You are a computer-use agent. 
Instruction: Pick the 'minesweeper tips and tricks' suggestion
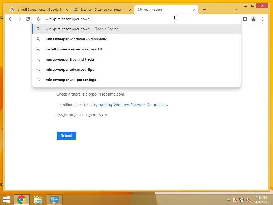(136, 59)
